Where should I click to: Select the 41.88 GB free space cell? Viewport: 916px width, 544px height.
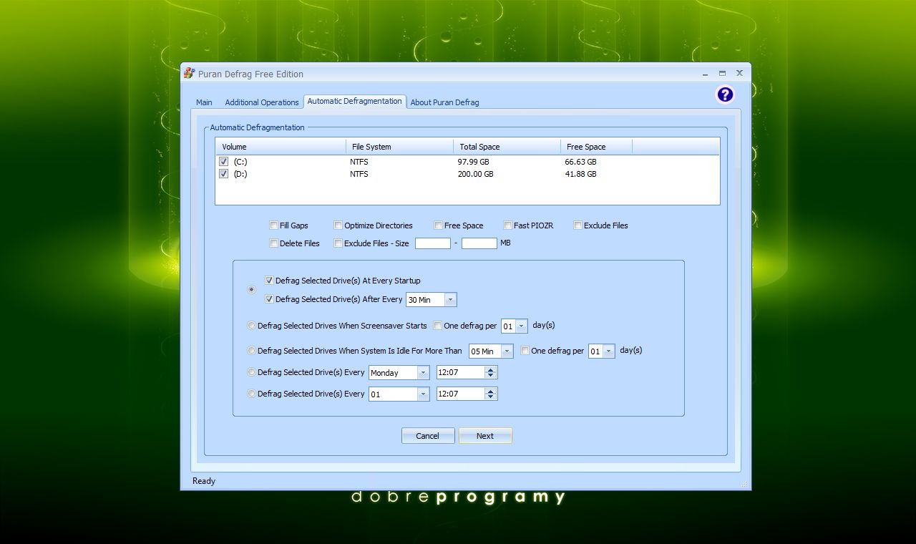tap(580, 174)
